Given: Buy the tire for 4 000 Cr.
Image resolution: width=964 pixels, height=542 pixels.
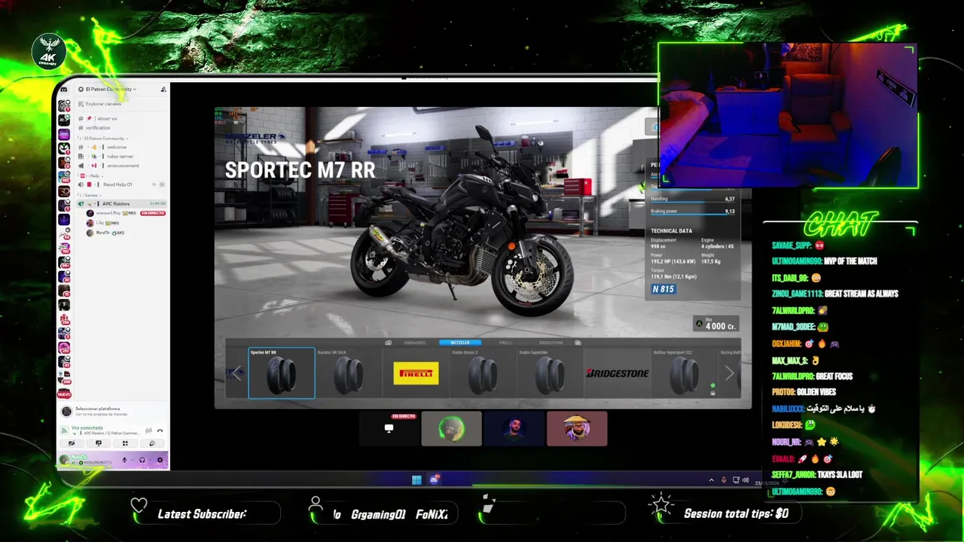Looking at the screenshot, I should coord(715,324).
